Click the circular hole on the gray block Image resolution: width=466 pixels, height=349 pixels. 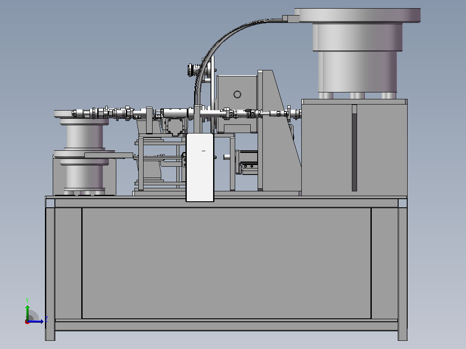[237, 95]
